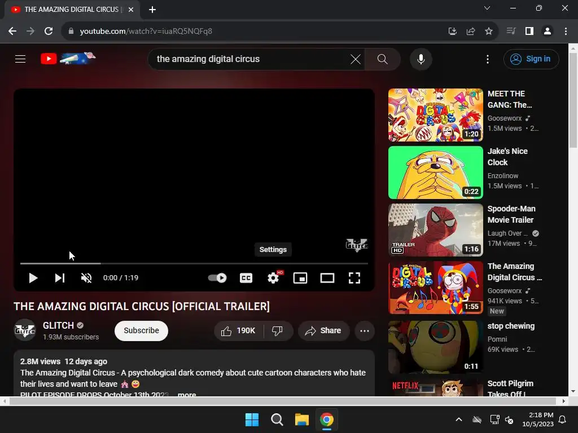The image size is (578, 433).
Task: View site information lock icon
Action: 71,32
